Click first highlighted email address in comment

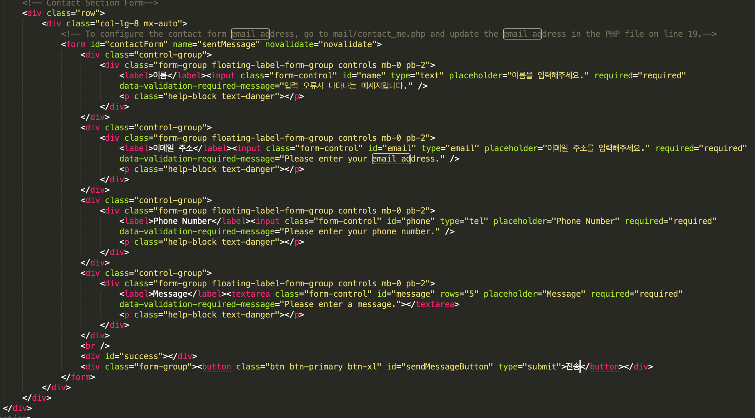click(x=250, y=34)
